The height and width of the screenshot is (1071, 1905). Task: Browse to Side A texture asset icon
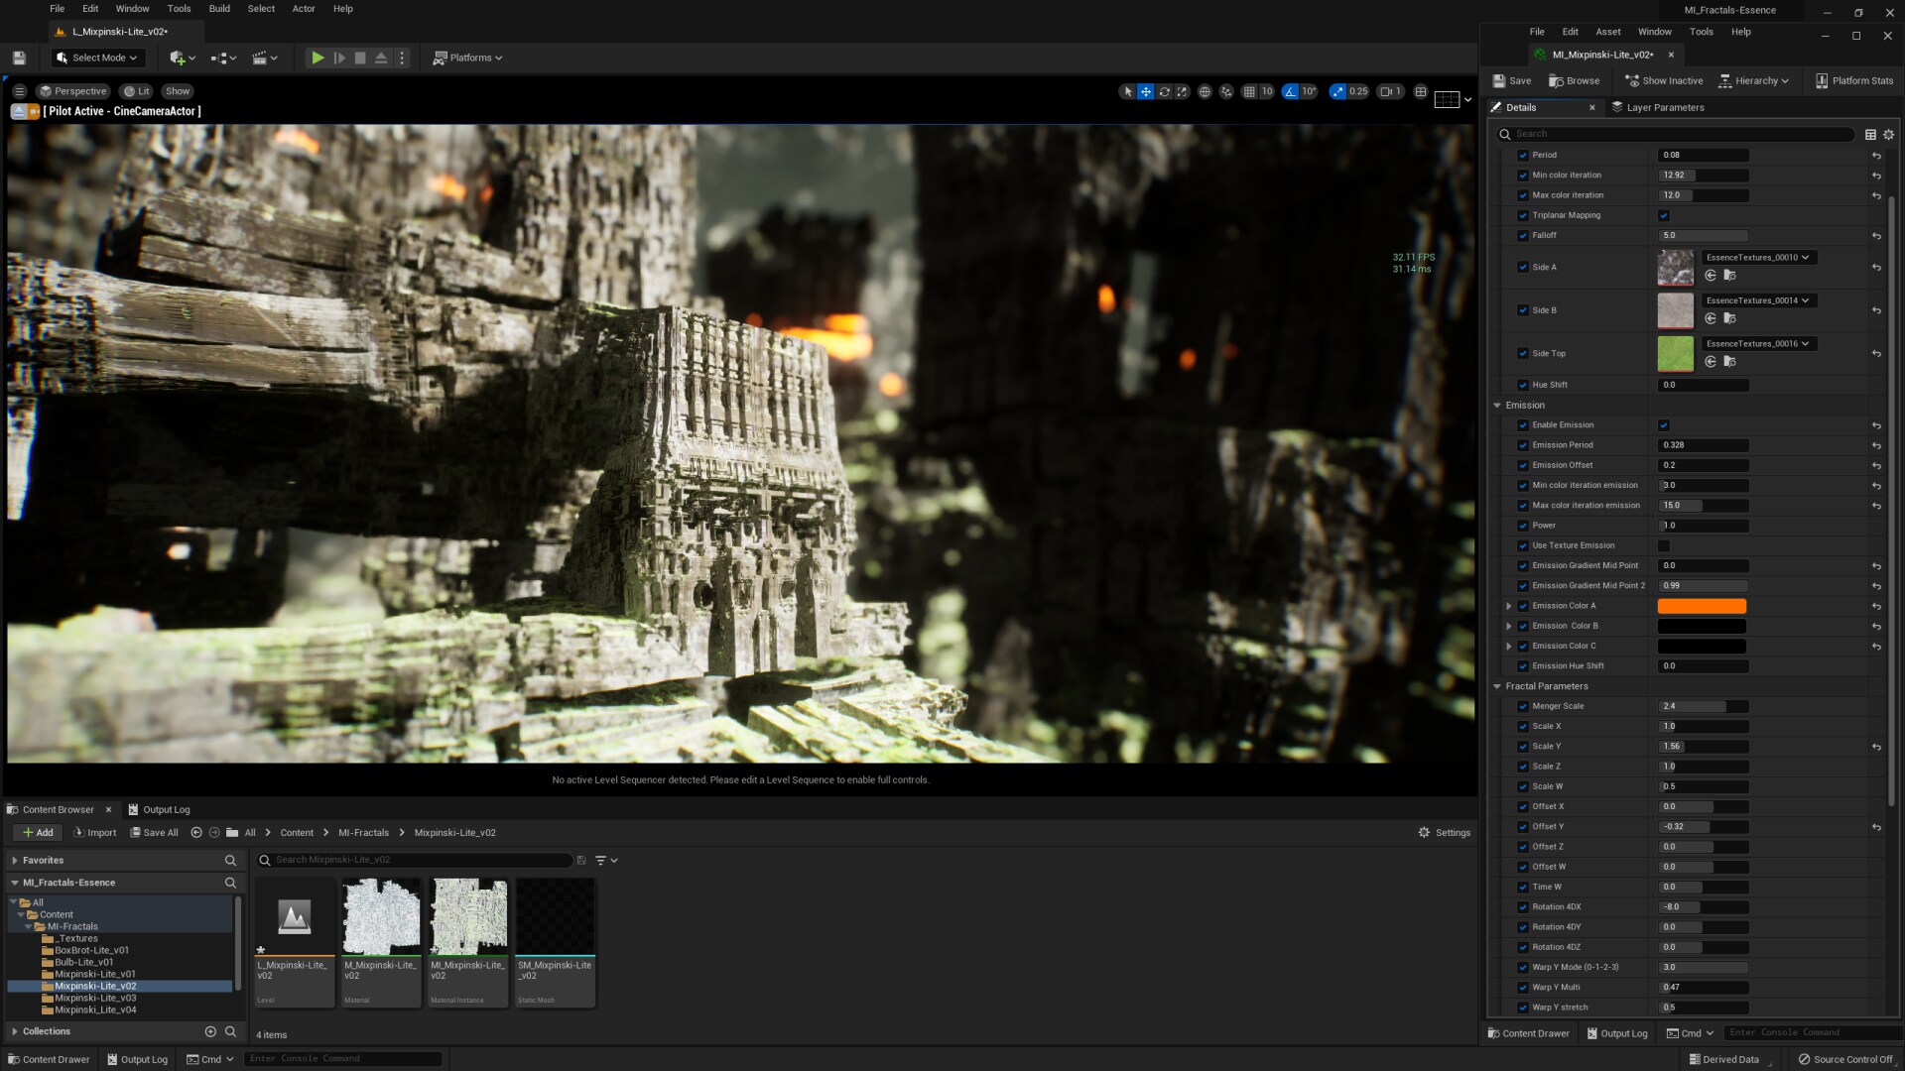point(1729,276)
